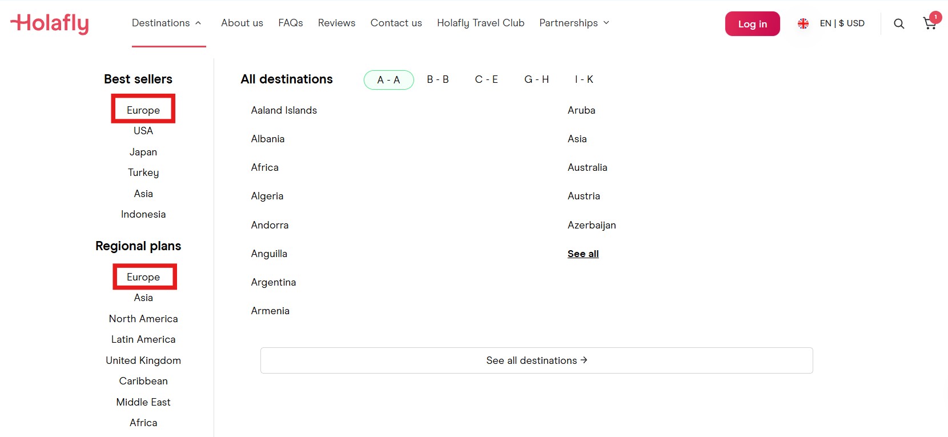Select the G - H destinations tab
Screen dimensions: 948x437
537,79
